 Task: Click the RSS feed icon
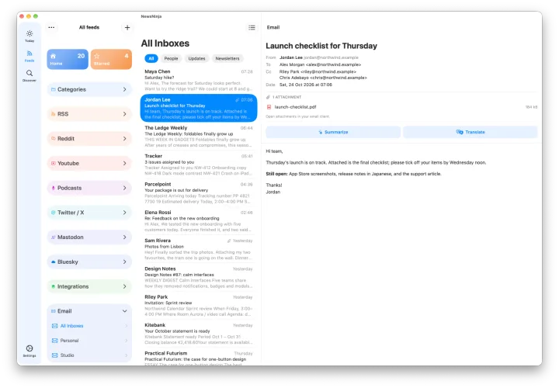pyautogui.click(x=53, y=114)
